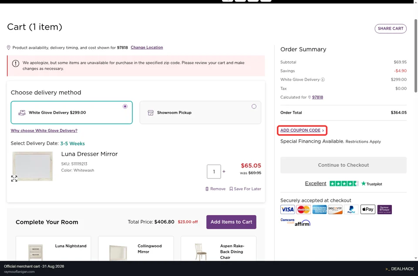Click the 97818 zip code link in Order Summary
The height and width of the screenshot is (276, 418).
click(x=317, y=97)
